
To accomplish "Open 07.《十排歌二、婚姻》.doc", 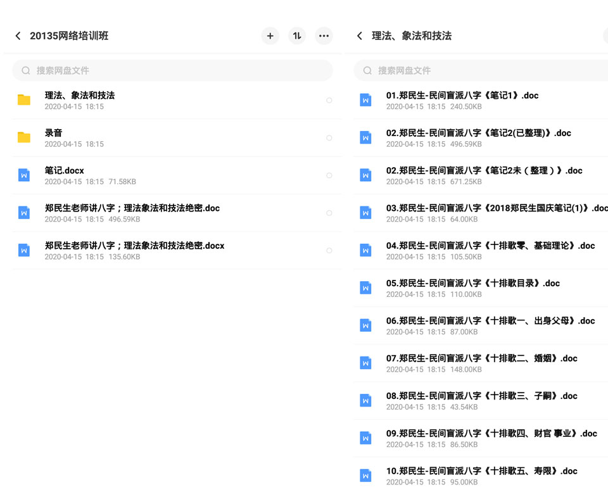I will (481, 358).
